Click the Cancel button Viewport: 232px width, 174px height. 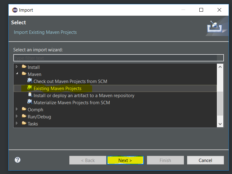[205, 160]
